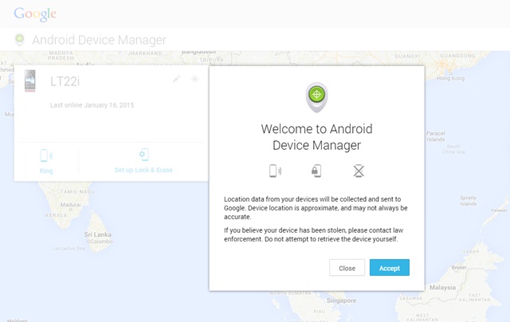Viewport: 510px width, 322px height.
Task: Click Singapore label on map
Action: (341, 300)
